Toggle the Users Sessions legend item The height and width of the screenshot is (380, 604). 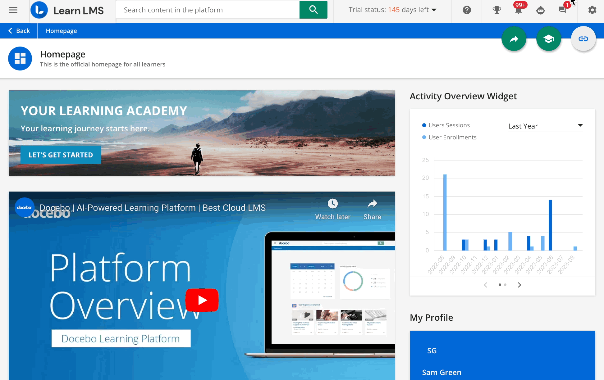[449, 125]
